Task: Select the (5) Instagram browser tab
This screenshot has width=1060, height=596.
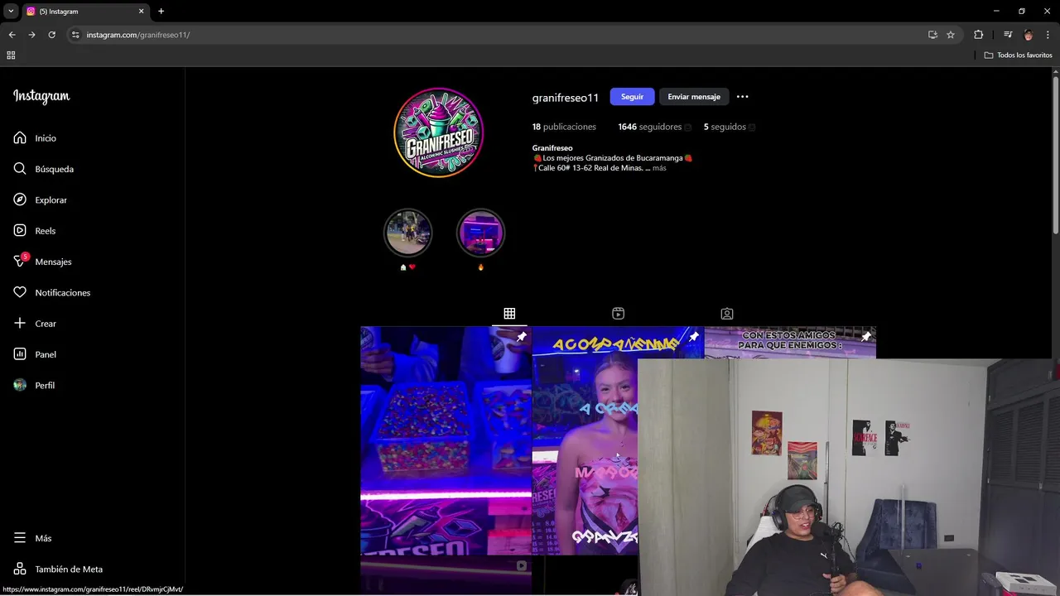Action: [x=84, y=12]
